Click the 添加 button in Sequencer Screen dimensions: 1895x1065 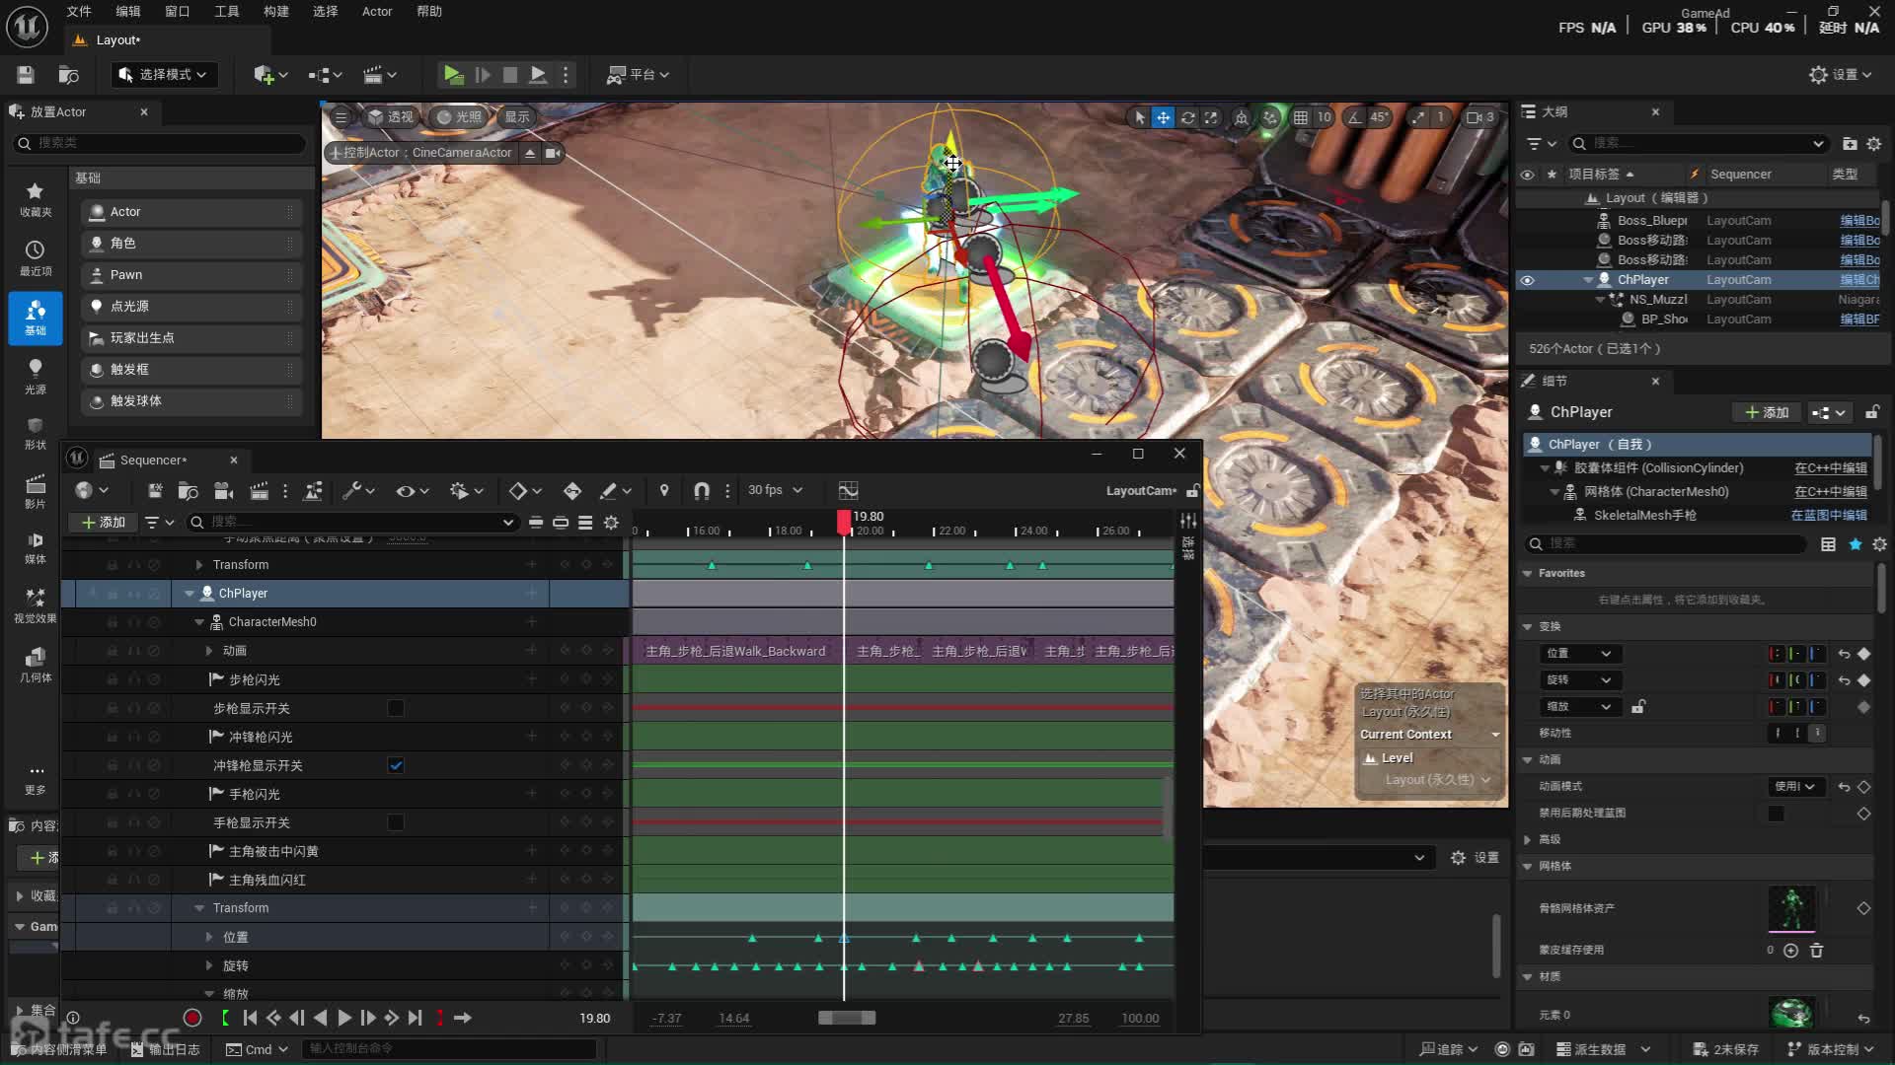[104, 522]
